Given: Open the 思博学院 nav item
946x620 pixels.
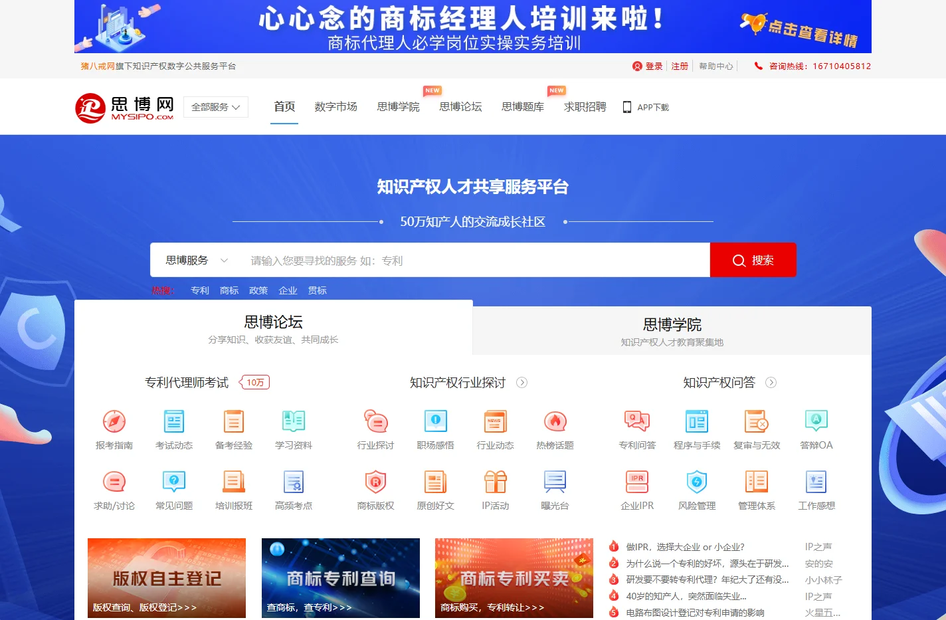Looking at the screenshot, I should [x=398, y=107].
